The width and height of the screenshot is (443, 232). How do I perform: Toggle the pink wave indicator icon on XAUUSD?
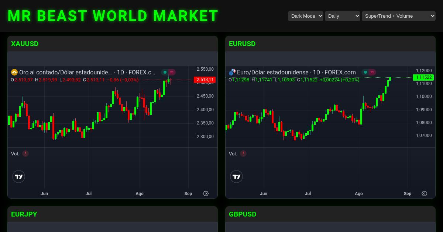click(x=172, y=72)
